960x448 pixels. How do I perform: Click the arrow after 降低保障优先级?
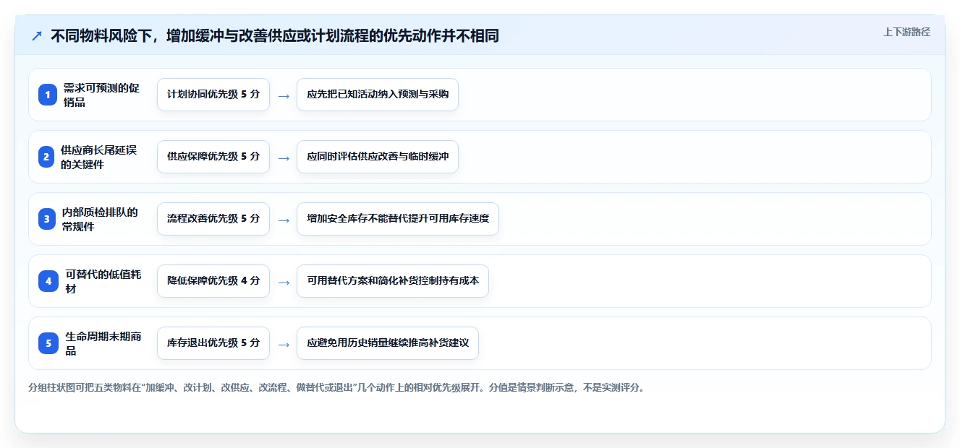click(284, 282)
